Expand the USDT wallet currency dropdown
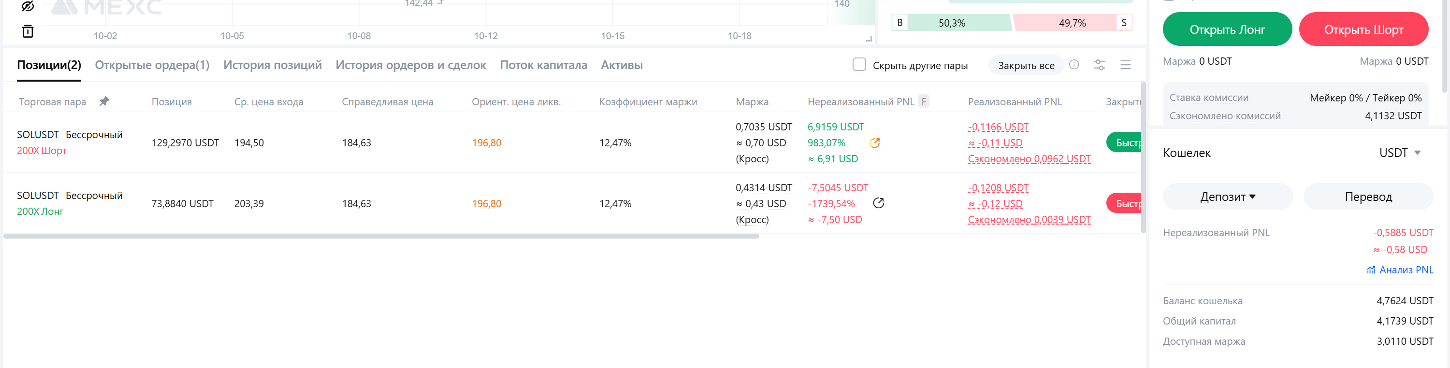 point(1399,153)
